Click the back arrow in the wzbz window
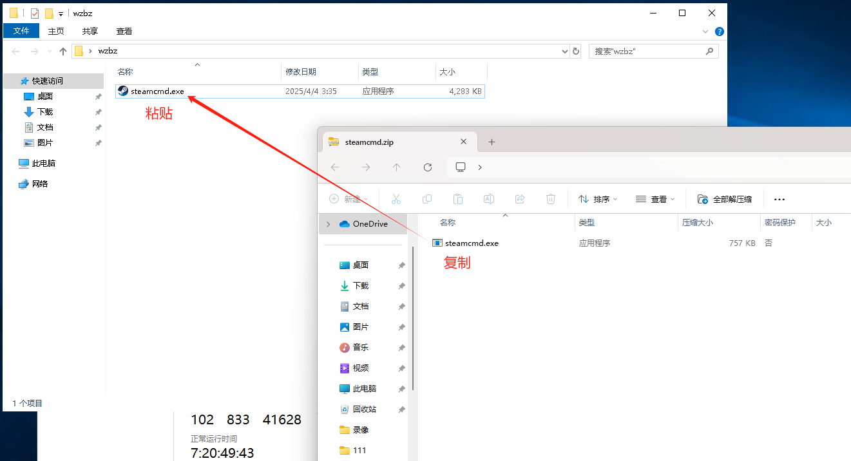The image size is (851, 461). (x=15, y=51)
